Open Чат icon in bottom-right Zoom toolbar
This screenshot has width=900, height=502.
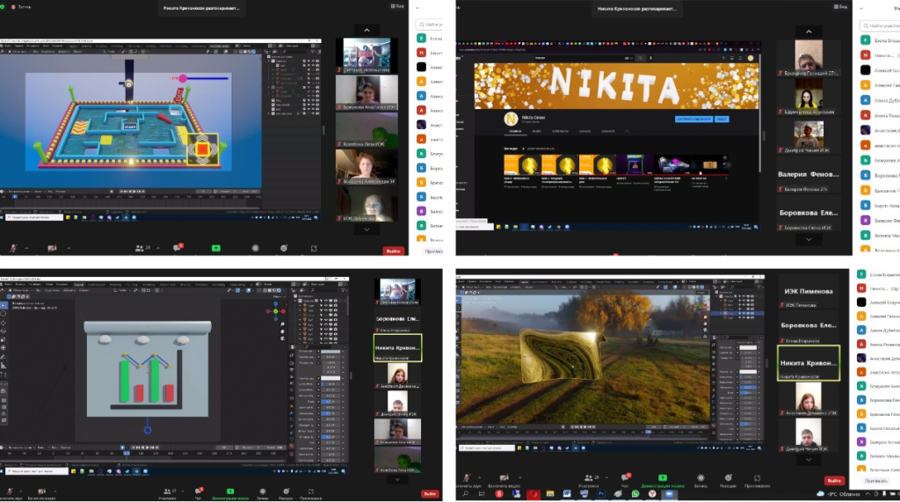625,477
